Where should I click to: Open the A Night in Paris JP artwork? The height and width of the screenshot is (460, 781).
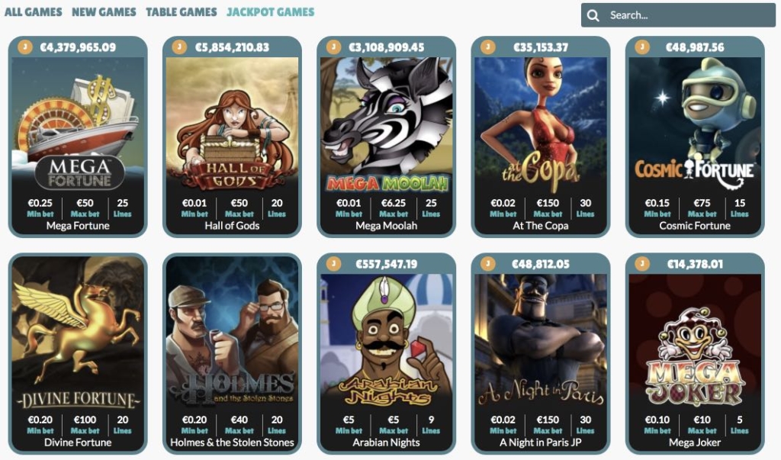(541, 342)
